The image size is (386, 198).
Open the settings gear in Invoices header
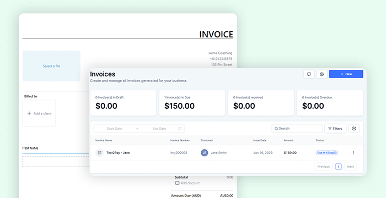pos(321,74)
